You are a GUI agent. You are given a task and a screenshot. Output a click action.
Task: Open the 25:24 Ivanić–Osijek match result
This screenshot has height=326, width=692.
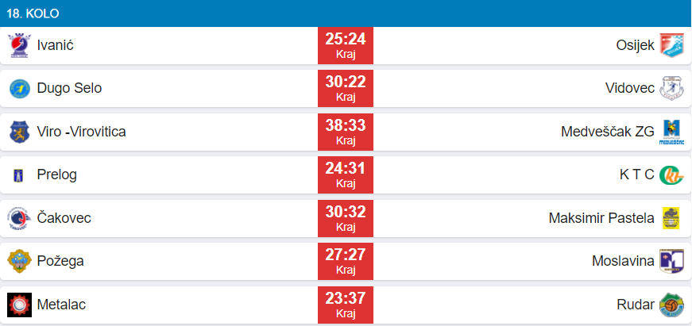pos(345,45)
